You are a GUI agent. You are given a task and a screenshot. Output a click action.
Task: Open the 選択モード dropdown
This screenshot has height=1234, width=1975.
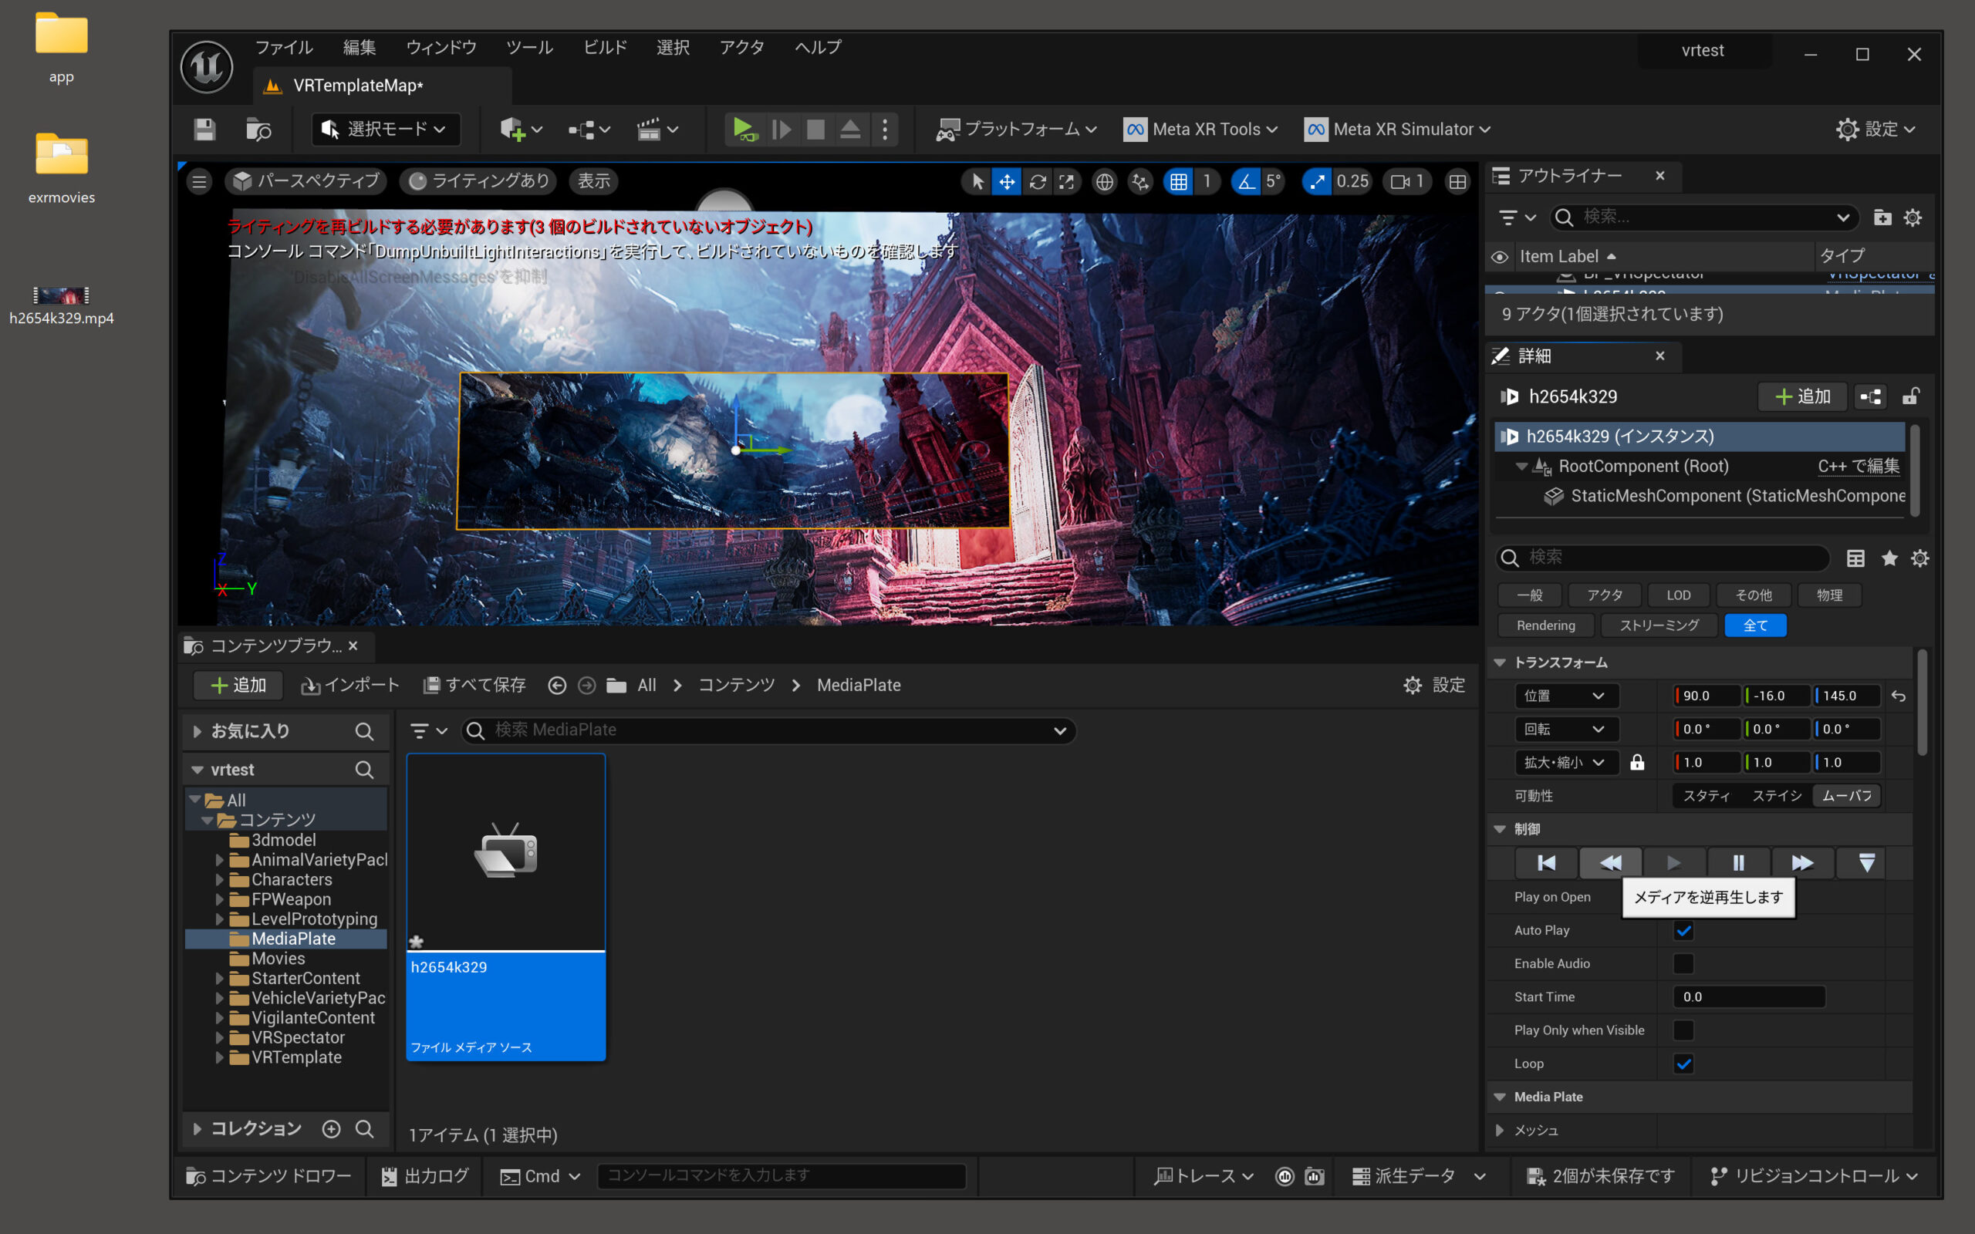[x=385, y=129]
